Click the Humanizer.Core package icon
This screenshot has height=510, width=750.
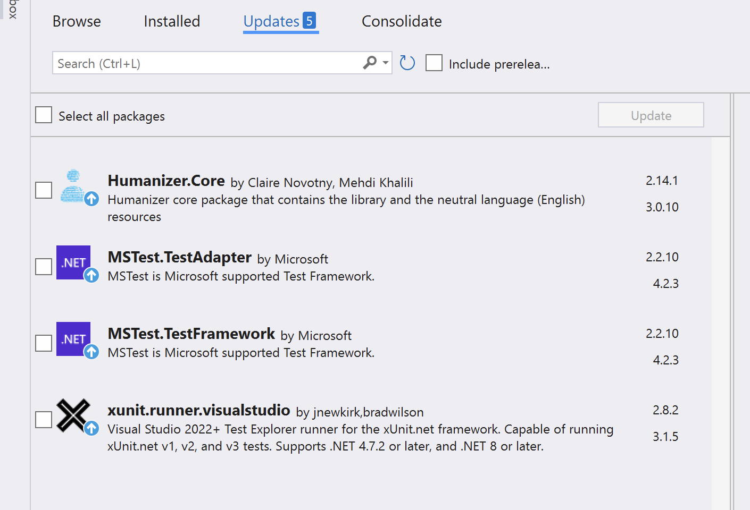[73, 186]
